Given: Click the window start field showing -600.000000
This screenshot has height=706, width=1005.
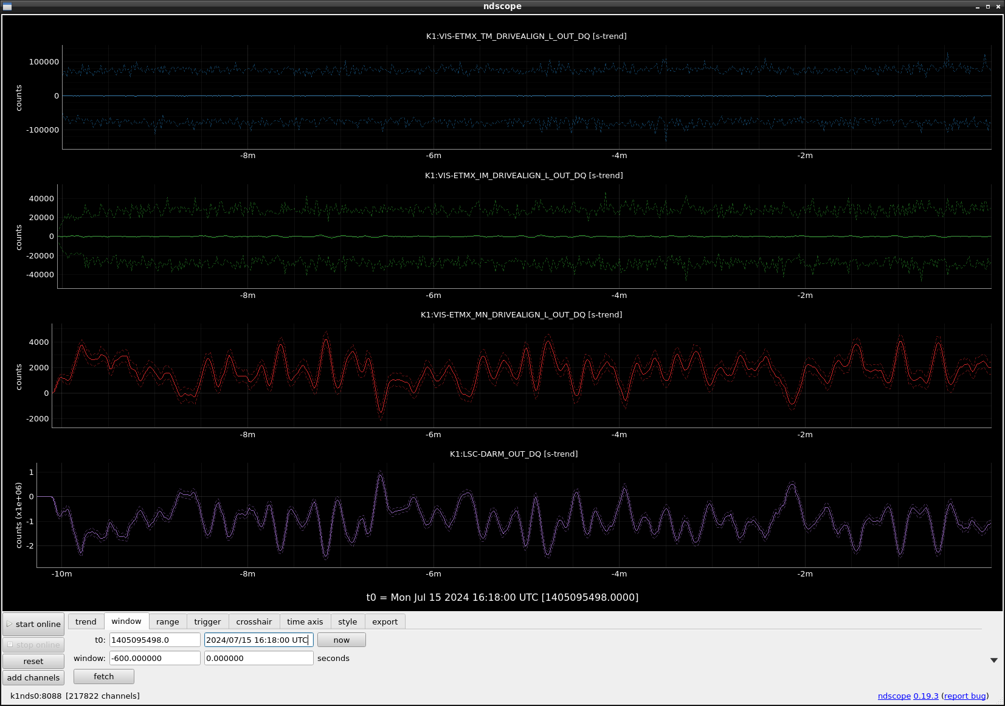Looking at the screenshot, I should (154, 658).
